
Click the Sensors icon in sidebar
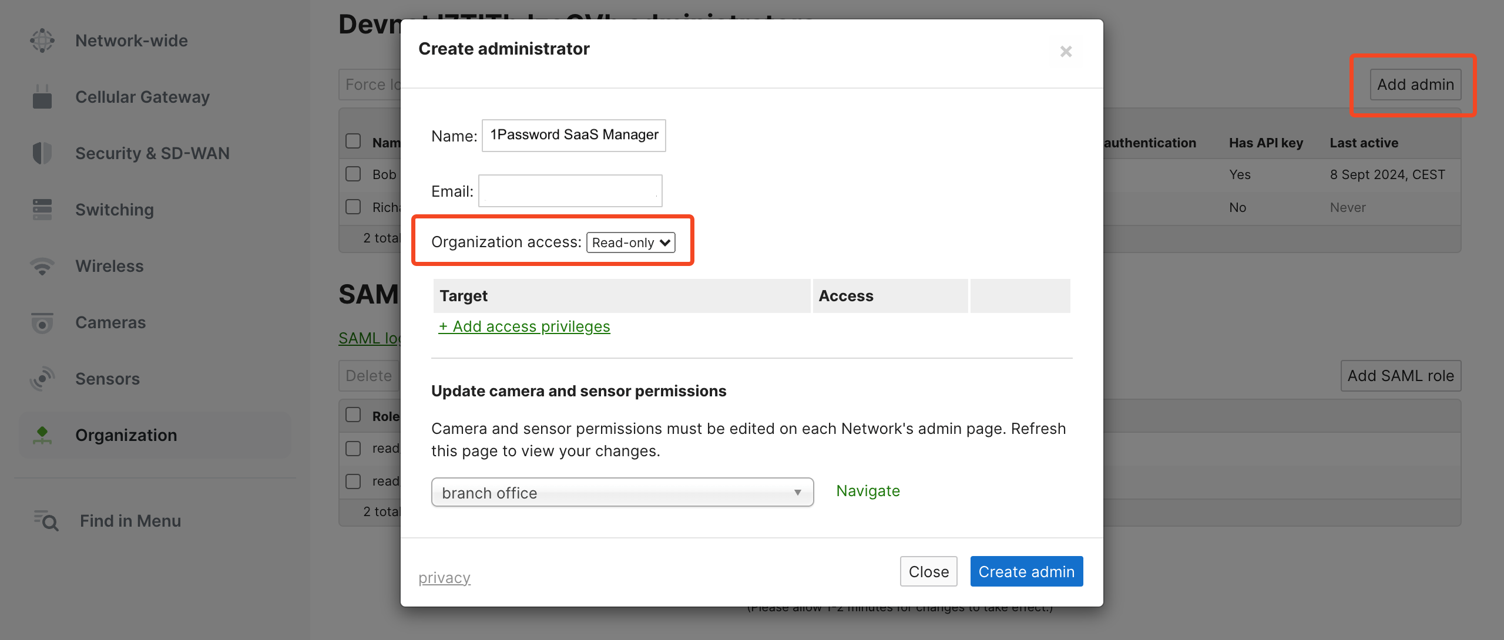42,379
